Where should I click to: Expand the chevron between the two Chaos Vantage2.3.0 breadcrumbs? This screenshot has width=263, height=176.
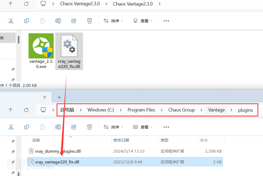tap(106, 4)
